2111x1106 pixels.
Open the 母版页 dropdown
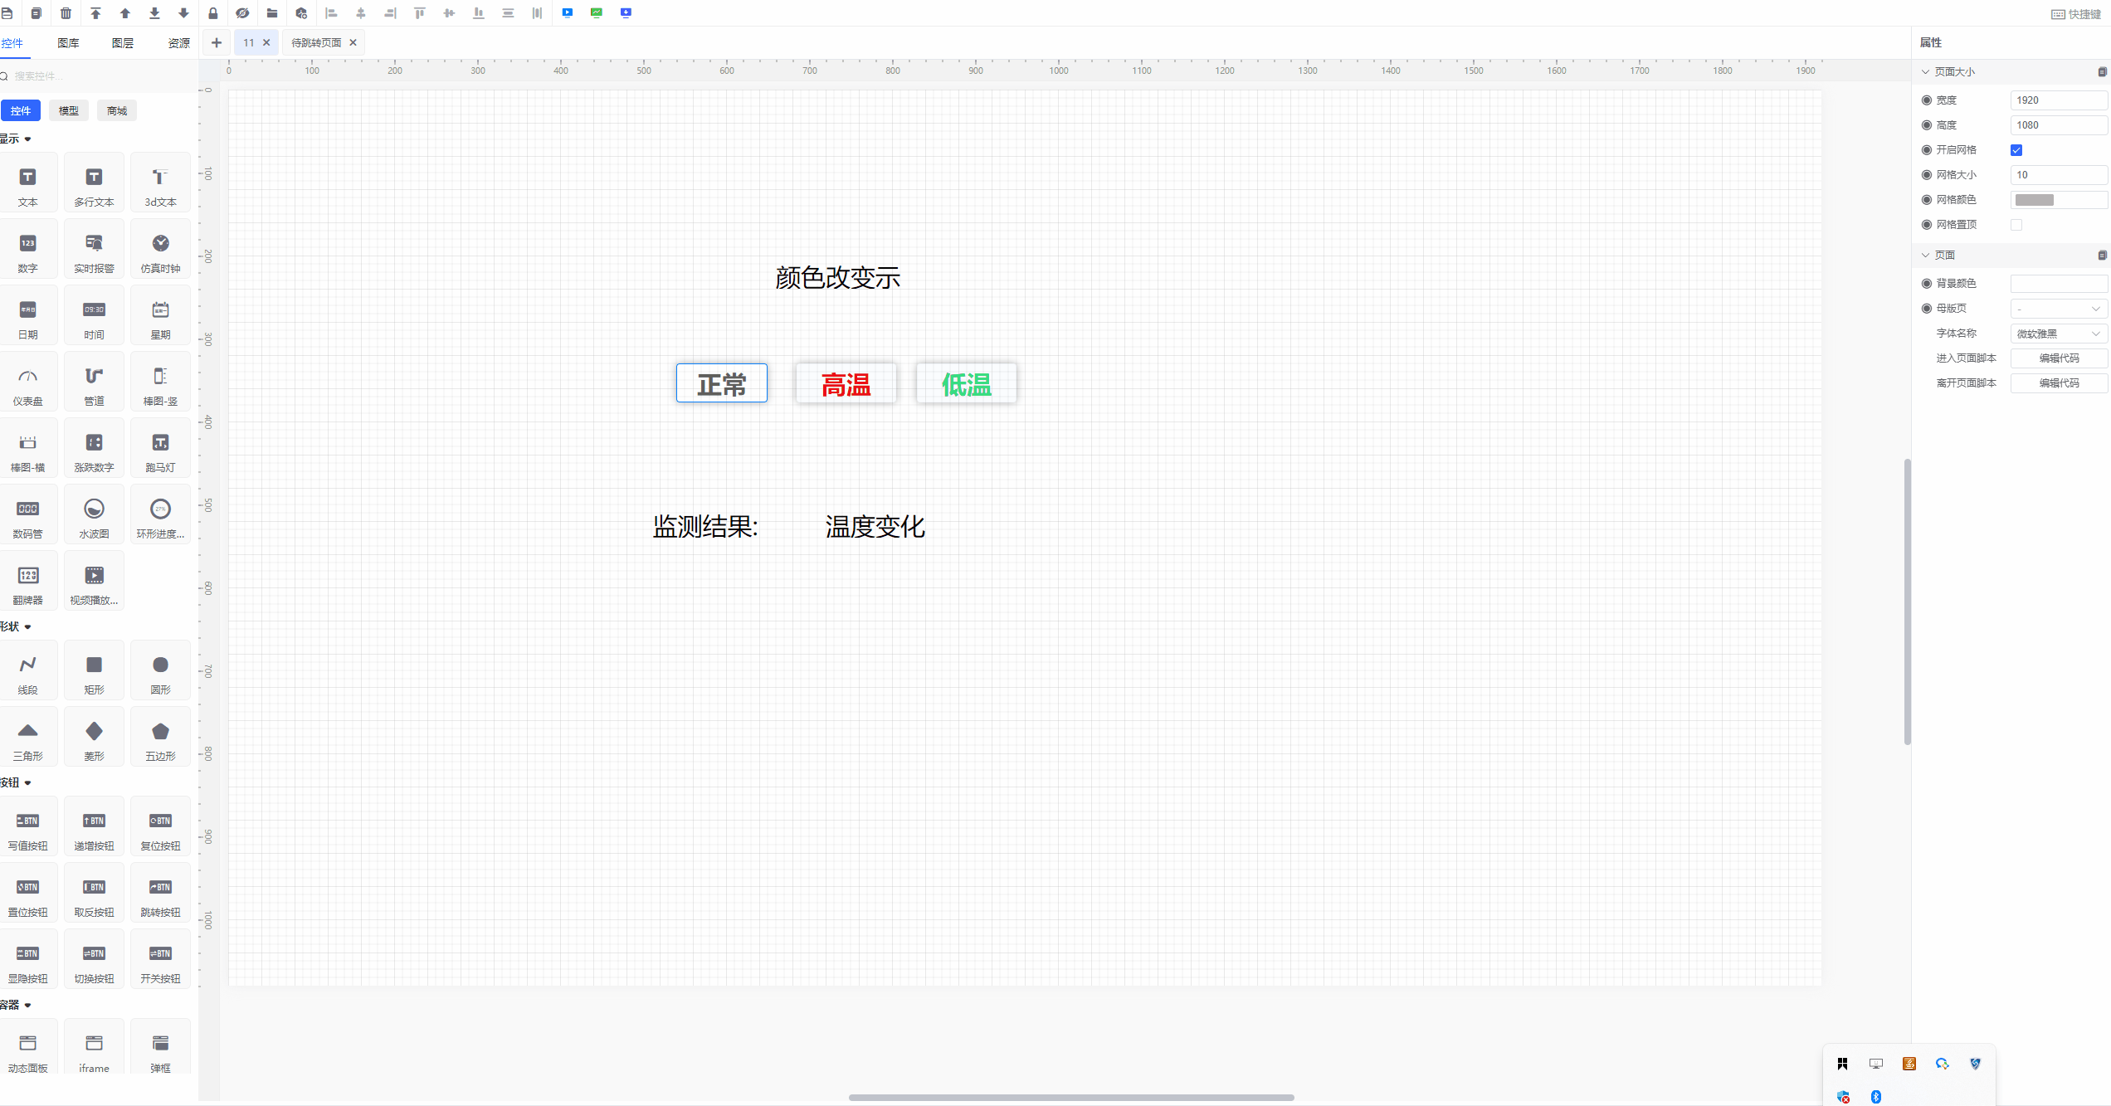pos(2058,308)
